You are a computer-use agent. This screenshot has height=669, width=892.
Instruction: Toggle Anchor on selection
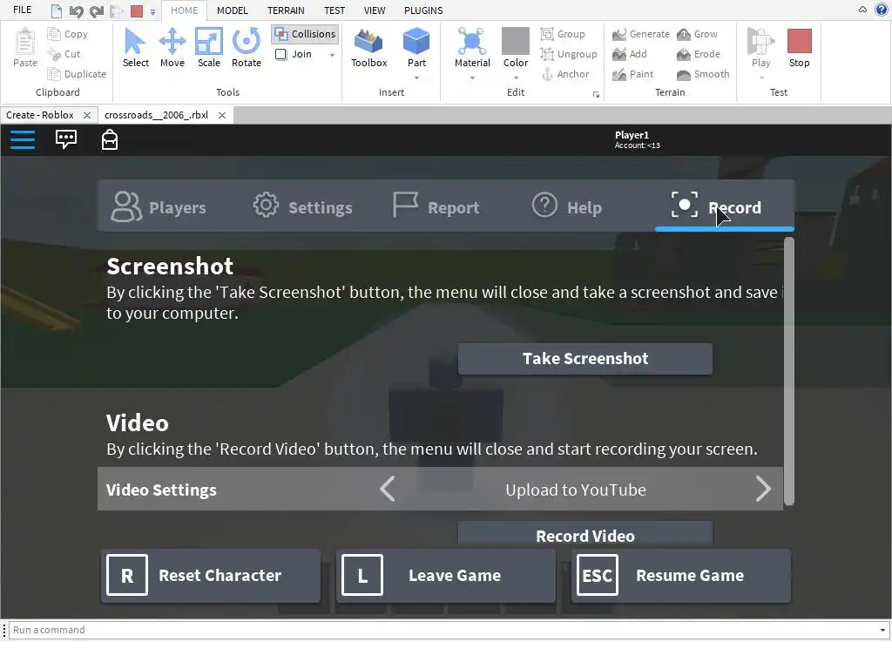pos(564,74)
